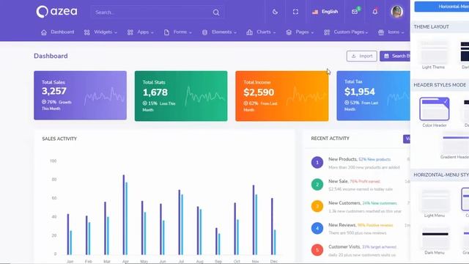Open the messages envelope icon

355,12
